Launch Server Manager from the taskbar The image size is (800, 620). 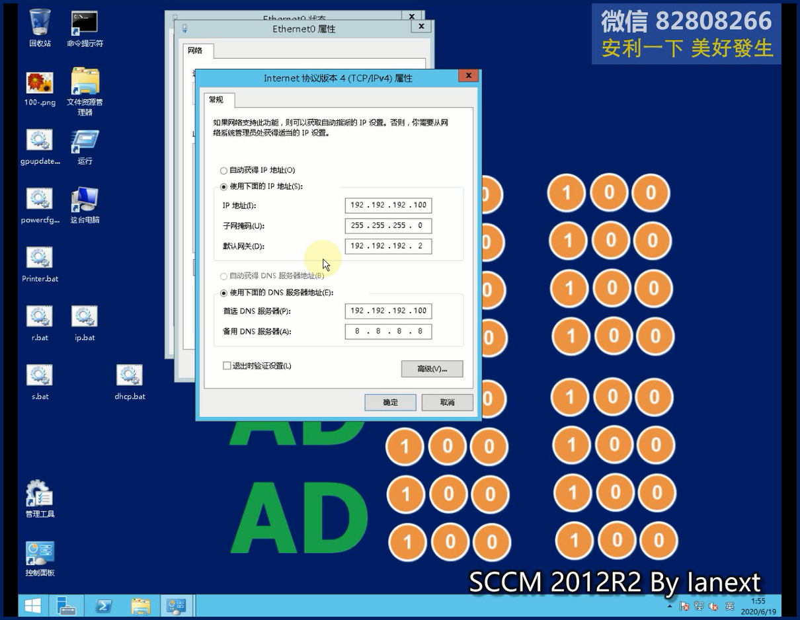(x=66, y=605)
